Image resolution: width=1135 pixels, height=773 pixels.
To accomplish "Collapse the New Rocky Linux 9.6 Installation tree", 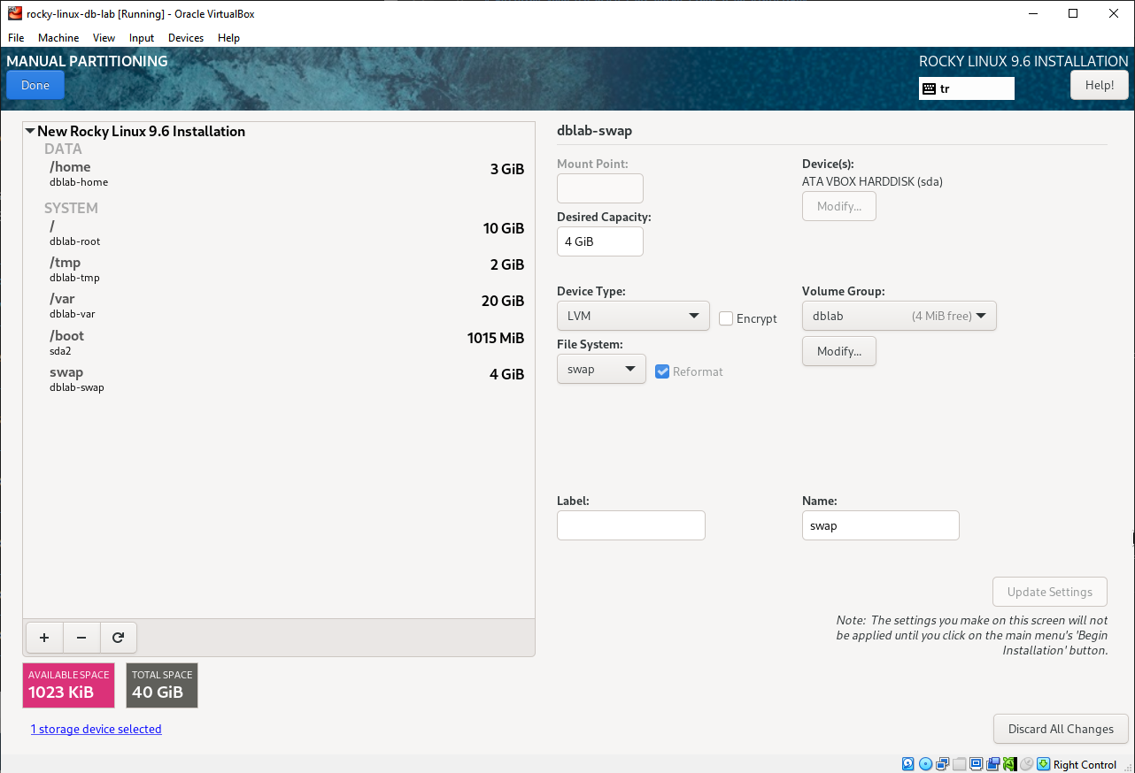I will [x=30, y=131].
